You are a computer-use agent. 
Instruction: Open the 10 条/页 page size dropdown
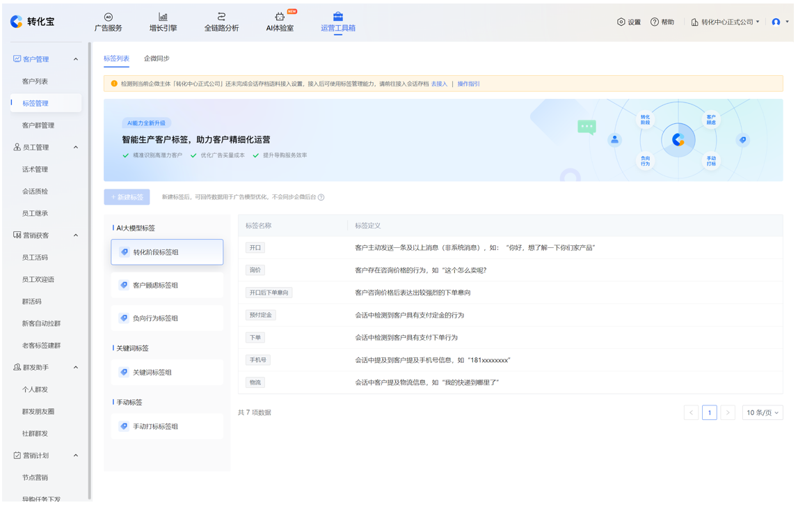coord(762,413)
